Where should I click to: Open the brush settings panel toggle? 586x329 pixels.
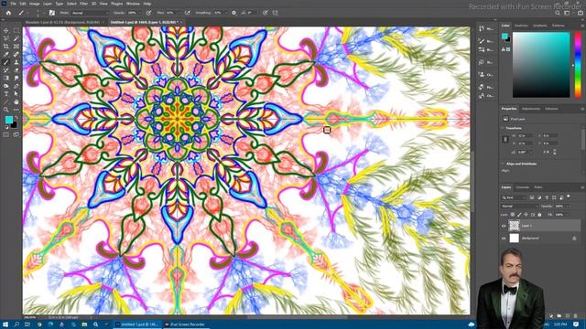point(52,13)
